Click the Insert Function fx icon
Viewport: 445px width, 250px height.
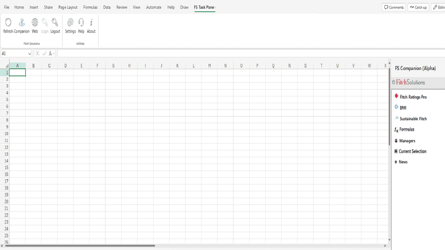[x=51, y=53]
